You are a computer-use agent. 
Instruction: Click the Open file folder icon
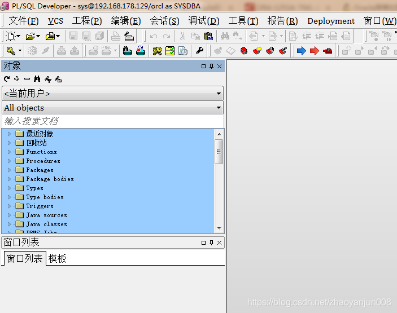pos(30,36)
